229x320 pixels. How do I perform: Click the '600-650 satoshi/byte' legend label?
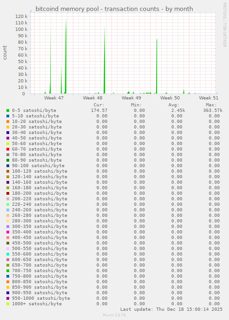(40, 259)
